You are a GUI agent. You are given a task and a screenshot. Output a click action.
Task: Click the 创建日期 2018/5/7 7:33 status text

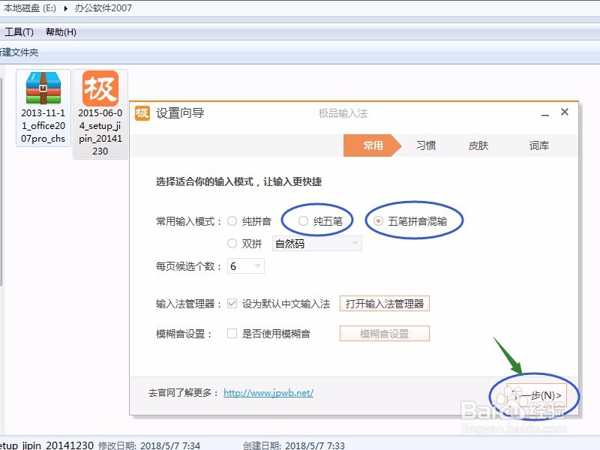tap(294, 445)
